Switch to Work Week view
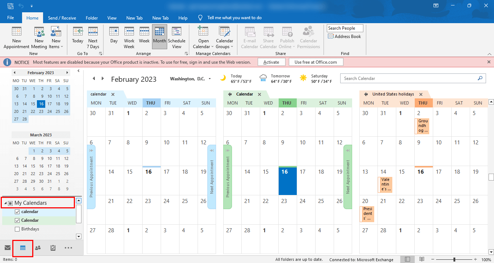Screen dimensions: 494x263 (x=129, y=38)
